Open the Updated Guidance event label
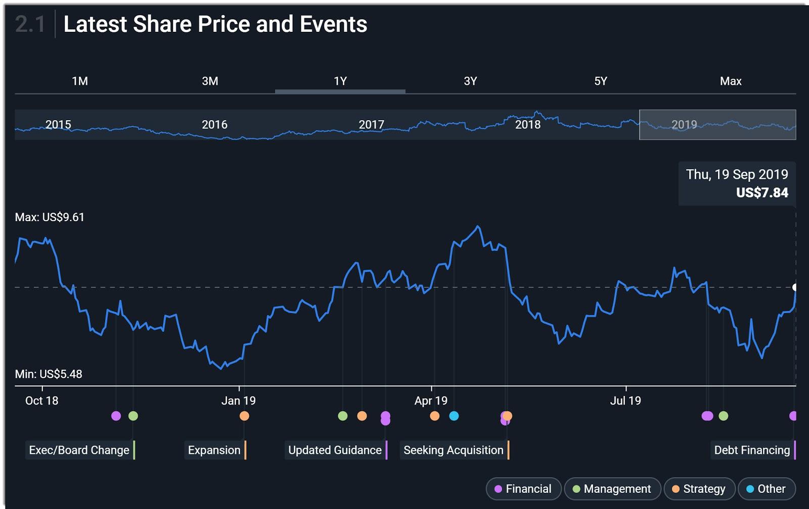The image size is (809, 509). click(335, 450)
